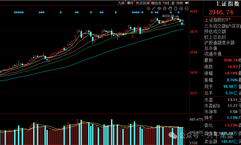
Task: Click the 删自选 button
Action: click(x=156, y=3)
